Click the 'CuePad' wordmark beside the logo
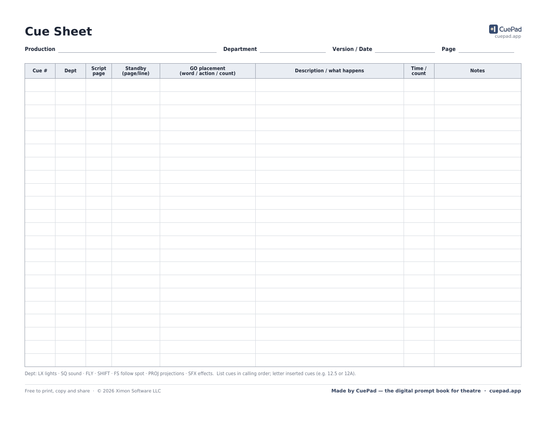Viewport: 546px width, 422px height. point(511,29)
